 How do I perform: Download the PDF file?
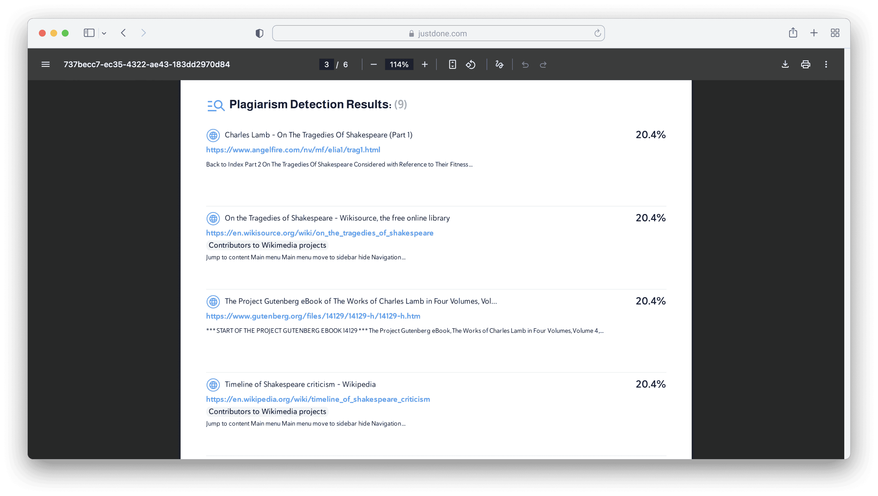[x=785, y=64]
